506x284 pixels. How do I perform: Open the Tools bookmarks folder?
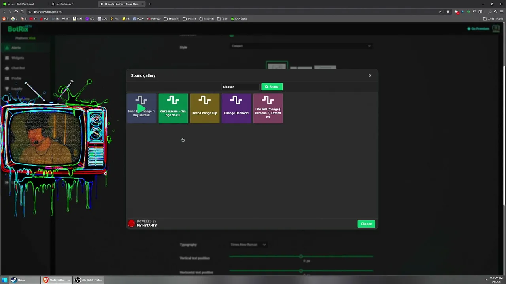pos(223,19)
